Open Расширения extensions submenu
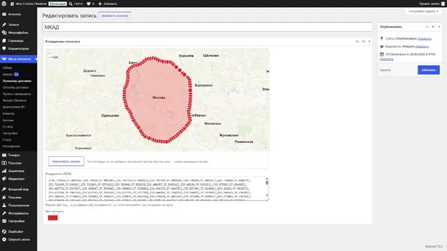The image size is (447, 251). coord(11,146)
